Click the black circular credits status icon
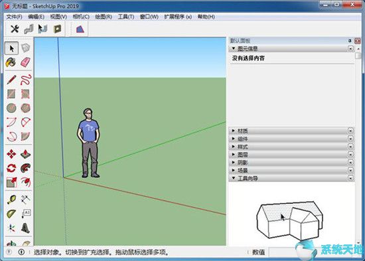This screenshot has height=261, width=365. [x=21, y=252]
